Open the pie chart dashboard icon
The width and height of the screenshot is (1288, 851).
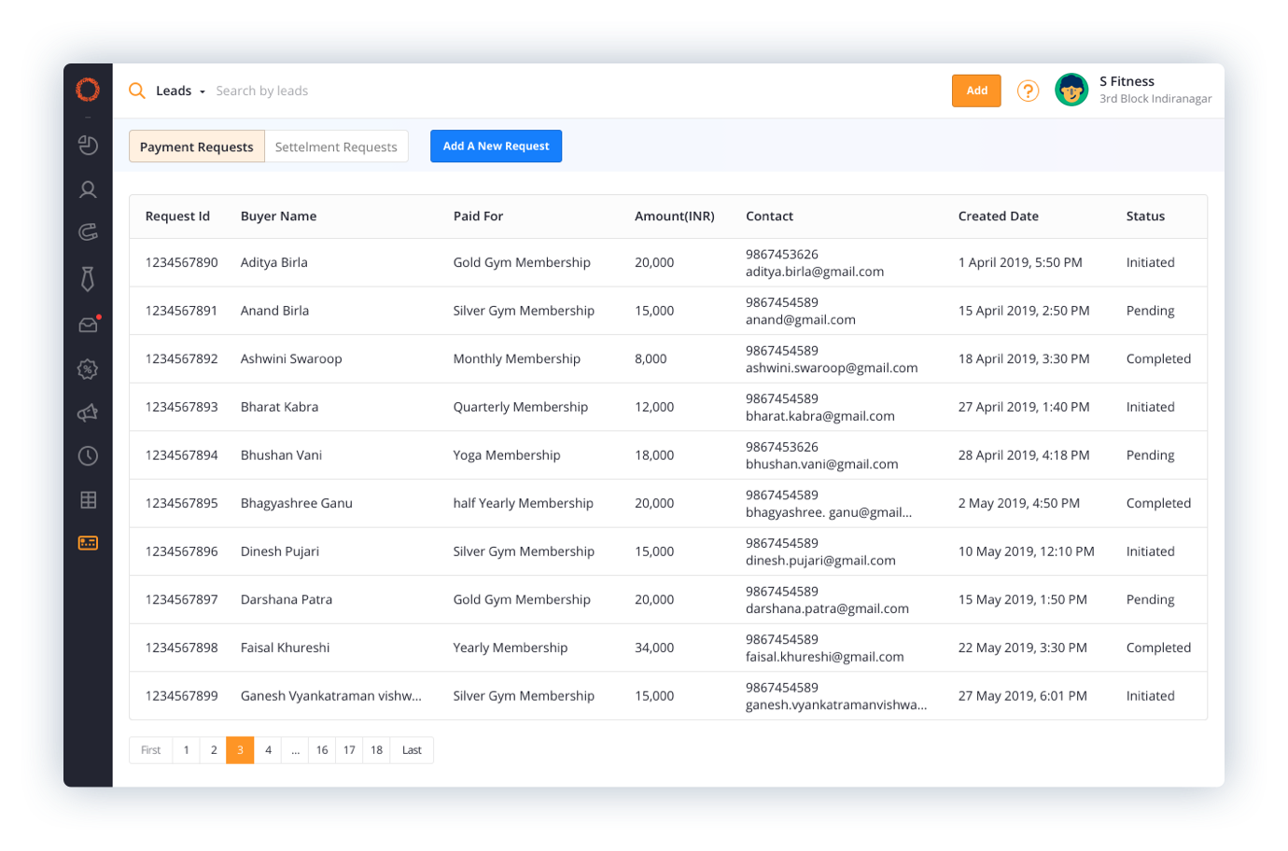coord(88,145)
